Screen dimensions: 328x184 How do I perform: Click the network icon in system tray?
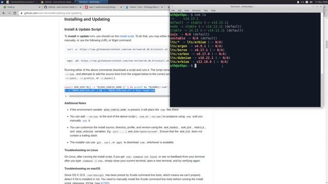[302, 2]
